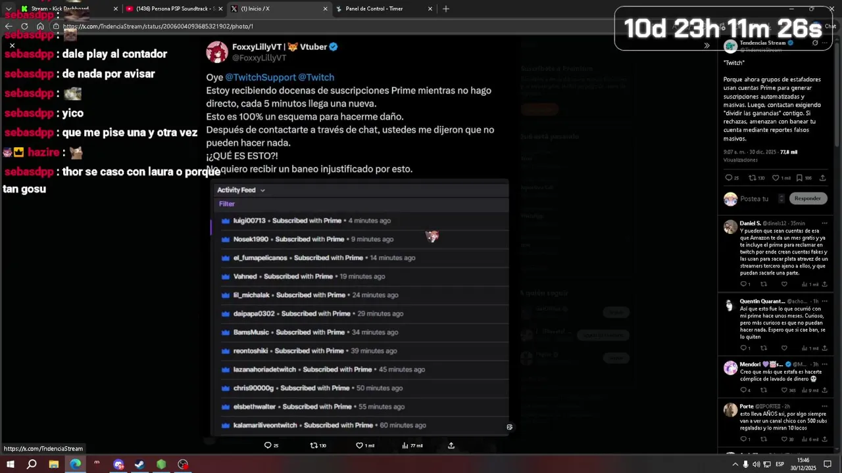Collapse side panel with double chevron

click(x=706, y=45)
